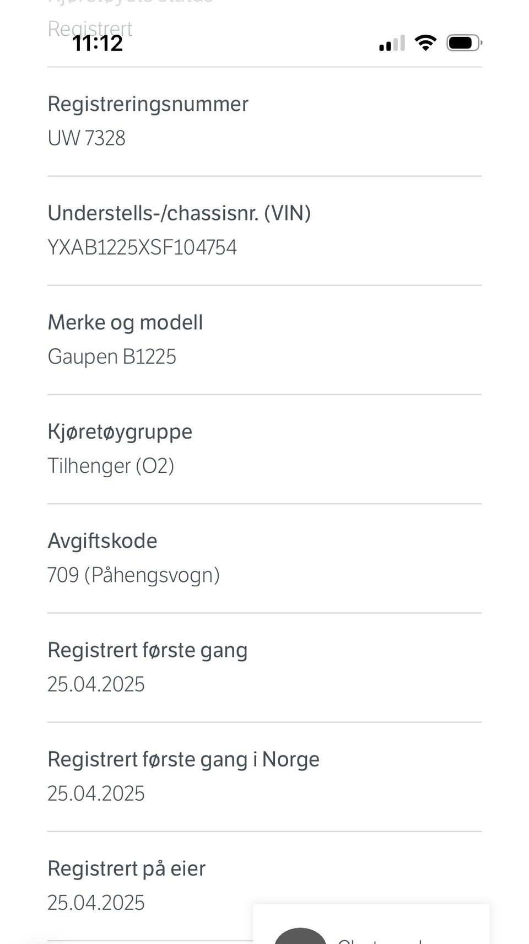Tap the Understells-/chassisnr. (VIN) label
This screenshot has height=944, width=529.
[179, 213]
